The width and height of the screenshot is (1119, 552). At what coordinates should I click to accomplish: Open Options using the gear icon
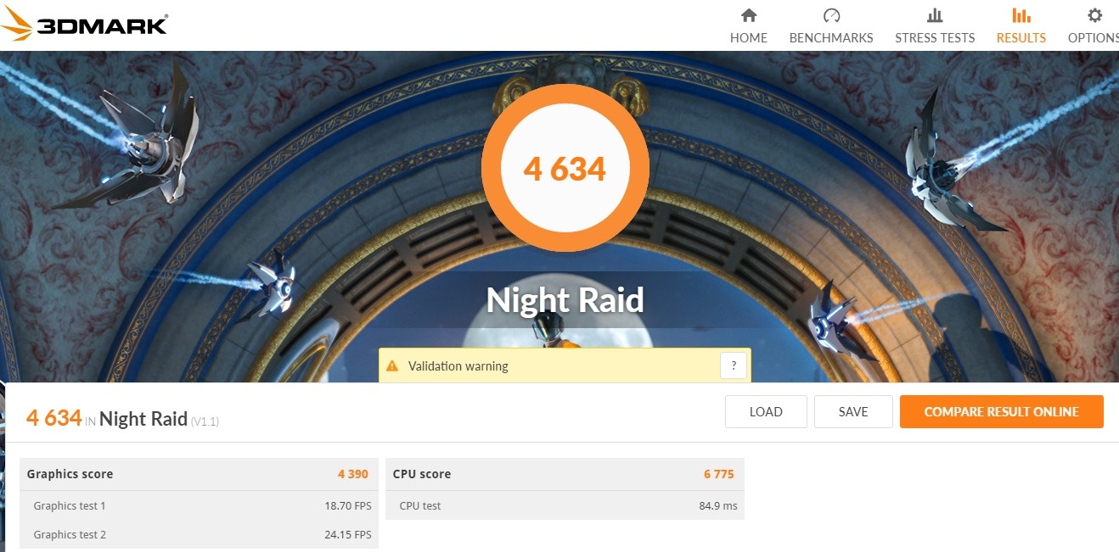click(x=1095, y=15)
